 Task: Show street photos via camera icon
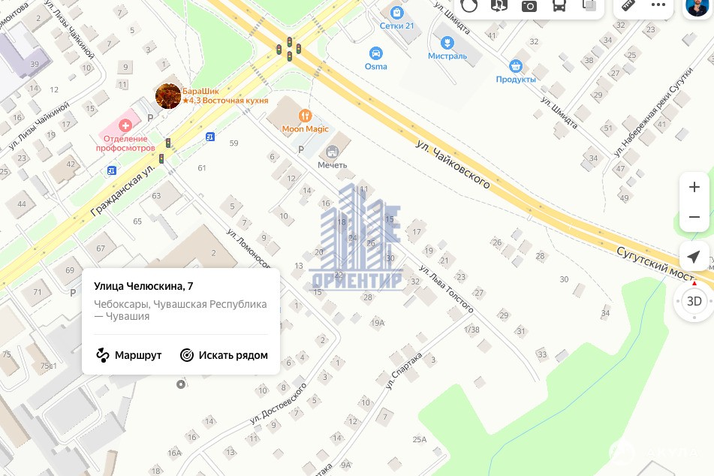pos(529,6)
